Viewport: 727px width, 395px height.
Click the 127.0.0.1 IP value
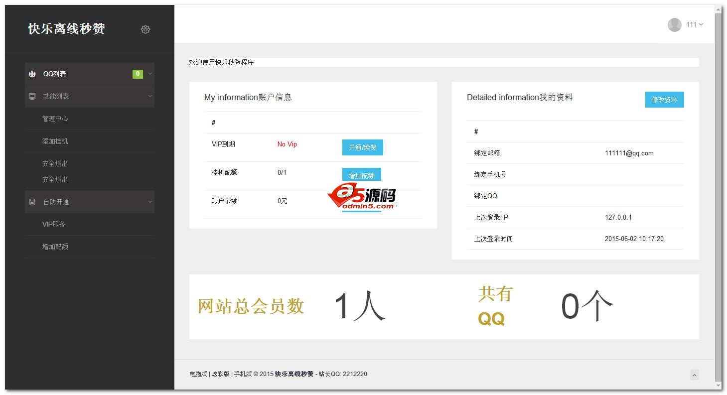click(618, 217)
